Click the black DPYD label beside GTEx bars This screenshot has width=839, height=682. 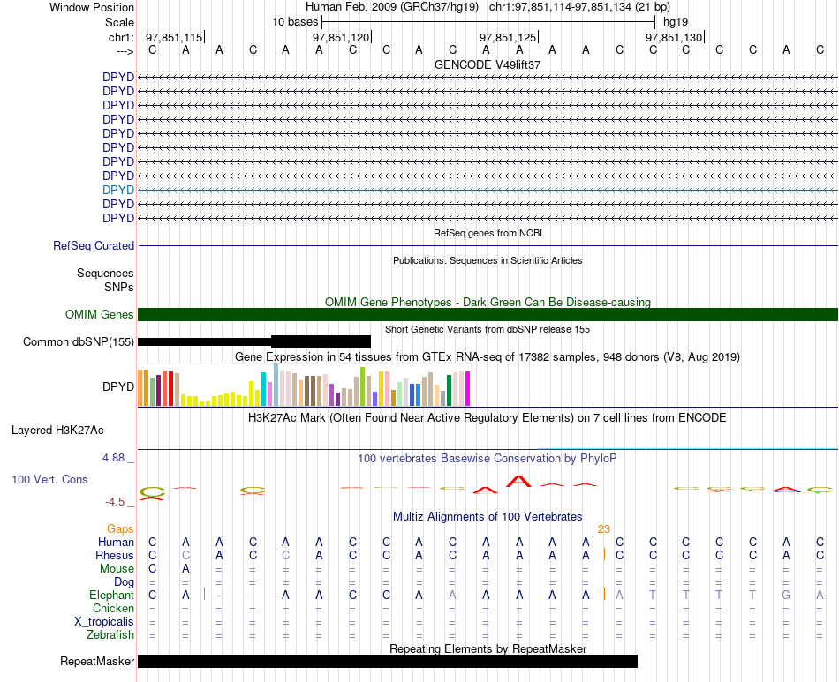pyautogui.click(x=118, y=386)
